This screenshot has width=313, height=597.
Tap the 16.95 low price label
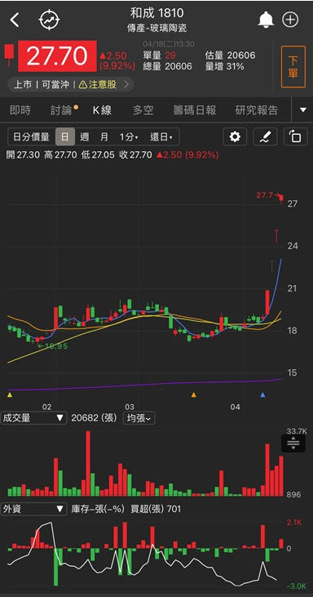click(57, 345)
